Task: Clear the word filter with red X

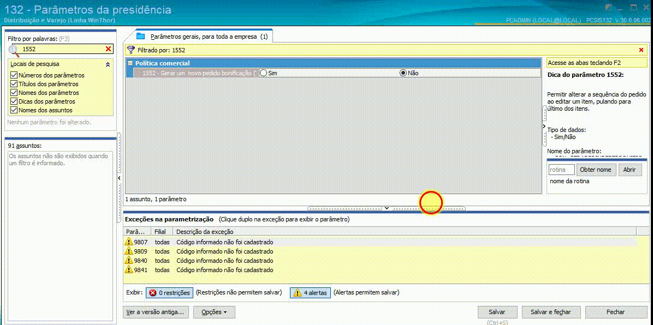Action: tap(108, 49)
